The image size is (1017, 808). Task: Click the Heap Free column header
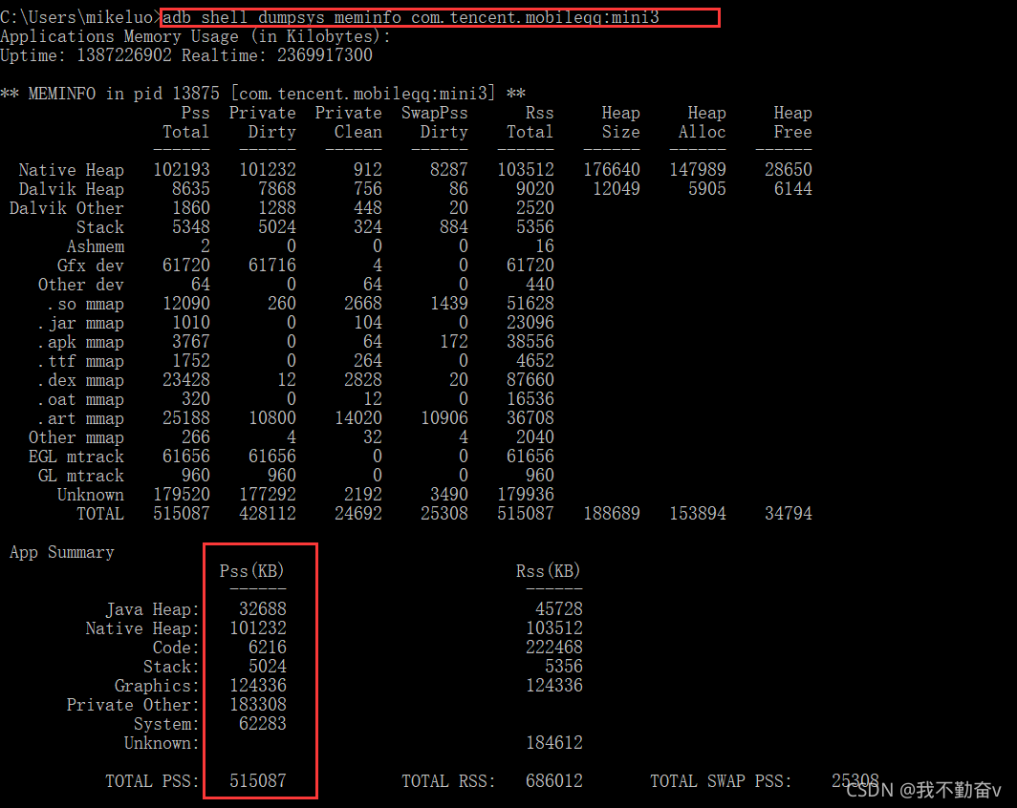pyautogui.click(x=792, y=122)
